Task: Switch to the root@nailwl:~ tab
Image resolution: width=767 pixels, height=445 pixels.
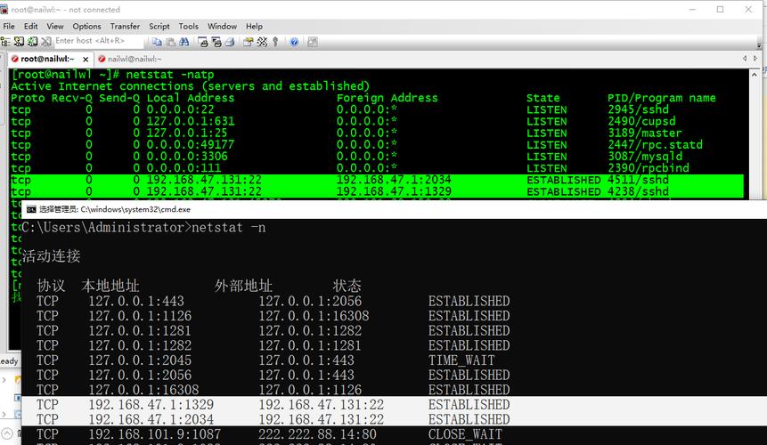Action: (50, 59)
